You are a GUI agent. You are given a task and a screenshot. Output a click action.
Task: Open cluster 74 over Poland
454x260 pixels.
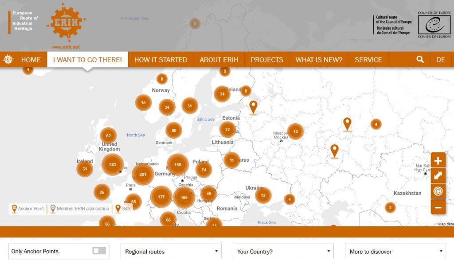point(204,170)
